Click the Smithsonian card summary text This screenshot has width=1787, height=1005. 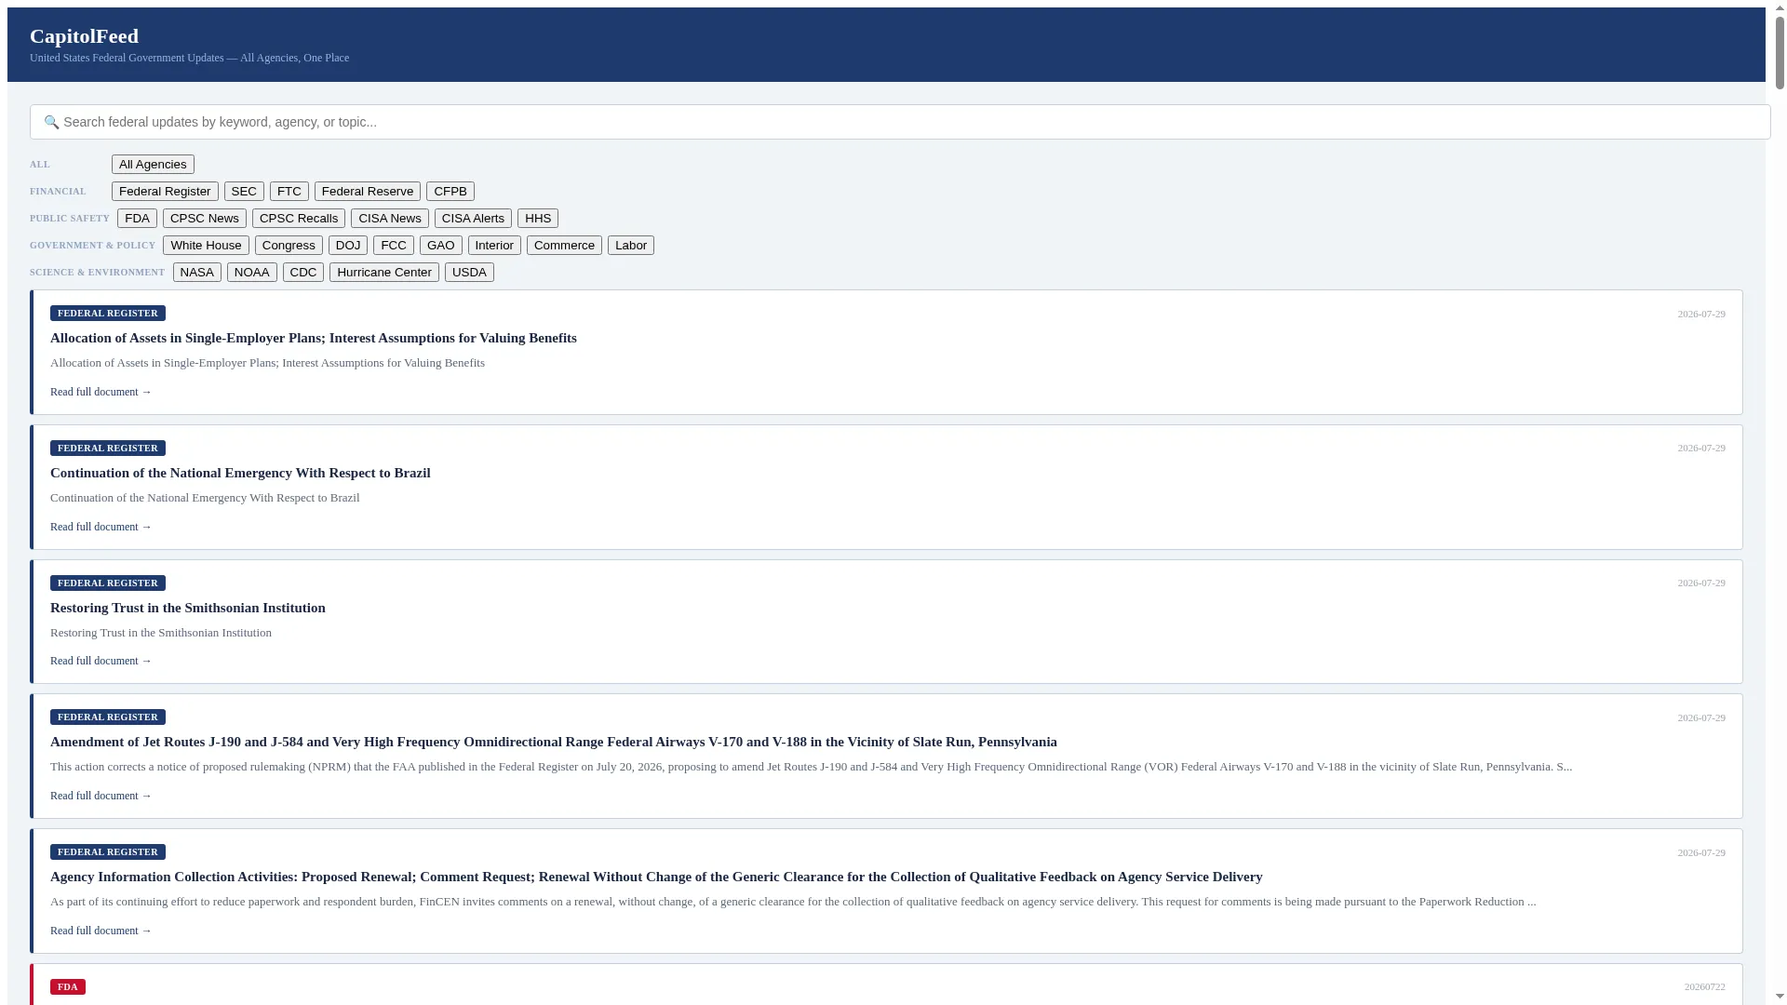(x=161, y=633)
